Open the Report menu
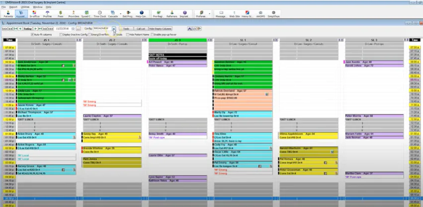 (x=13, y=7)
